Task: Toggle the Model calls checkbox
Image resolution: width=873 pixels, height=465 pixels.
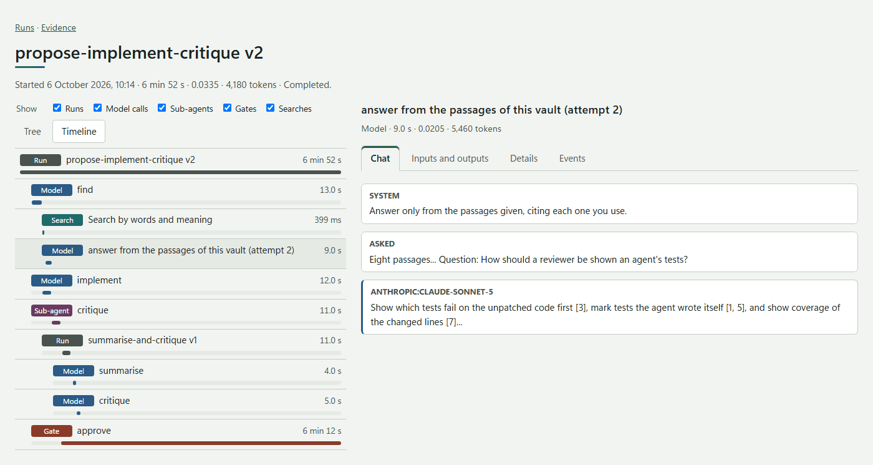Action: tap(98, 108)
